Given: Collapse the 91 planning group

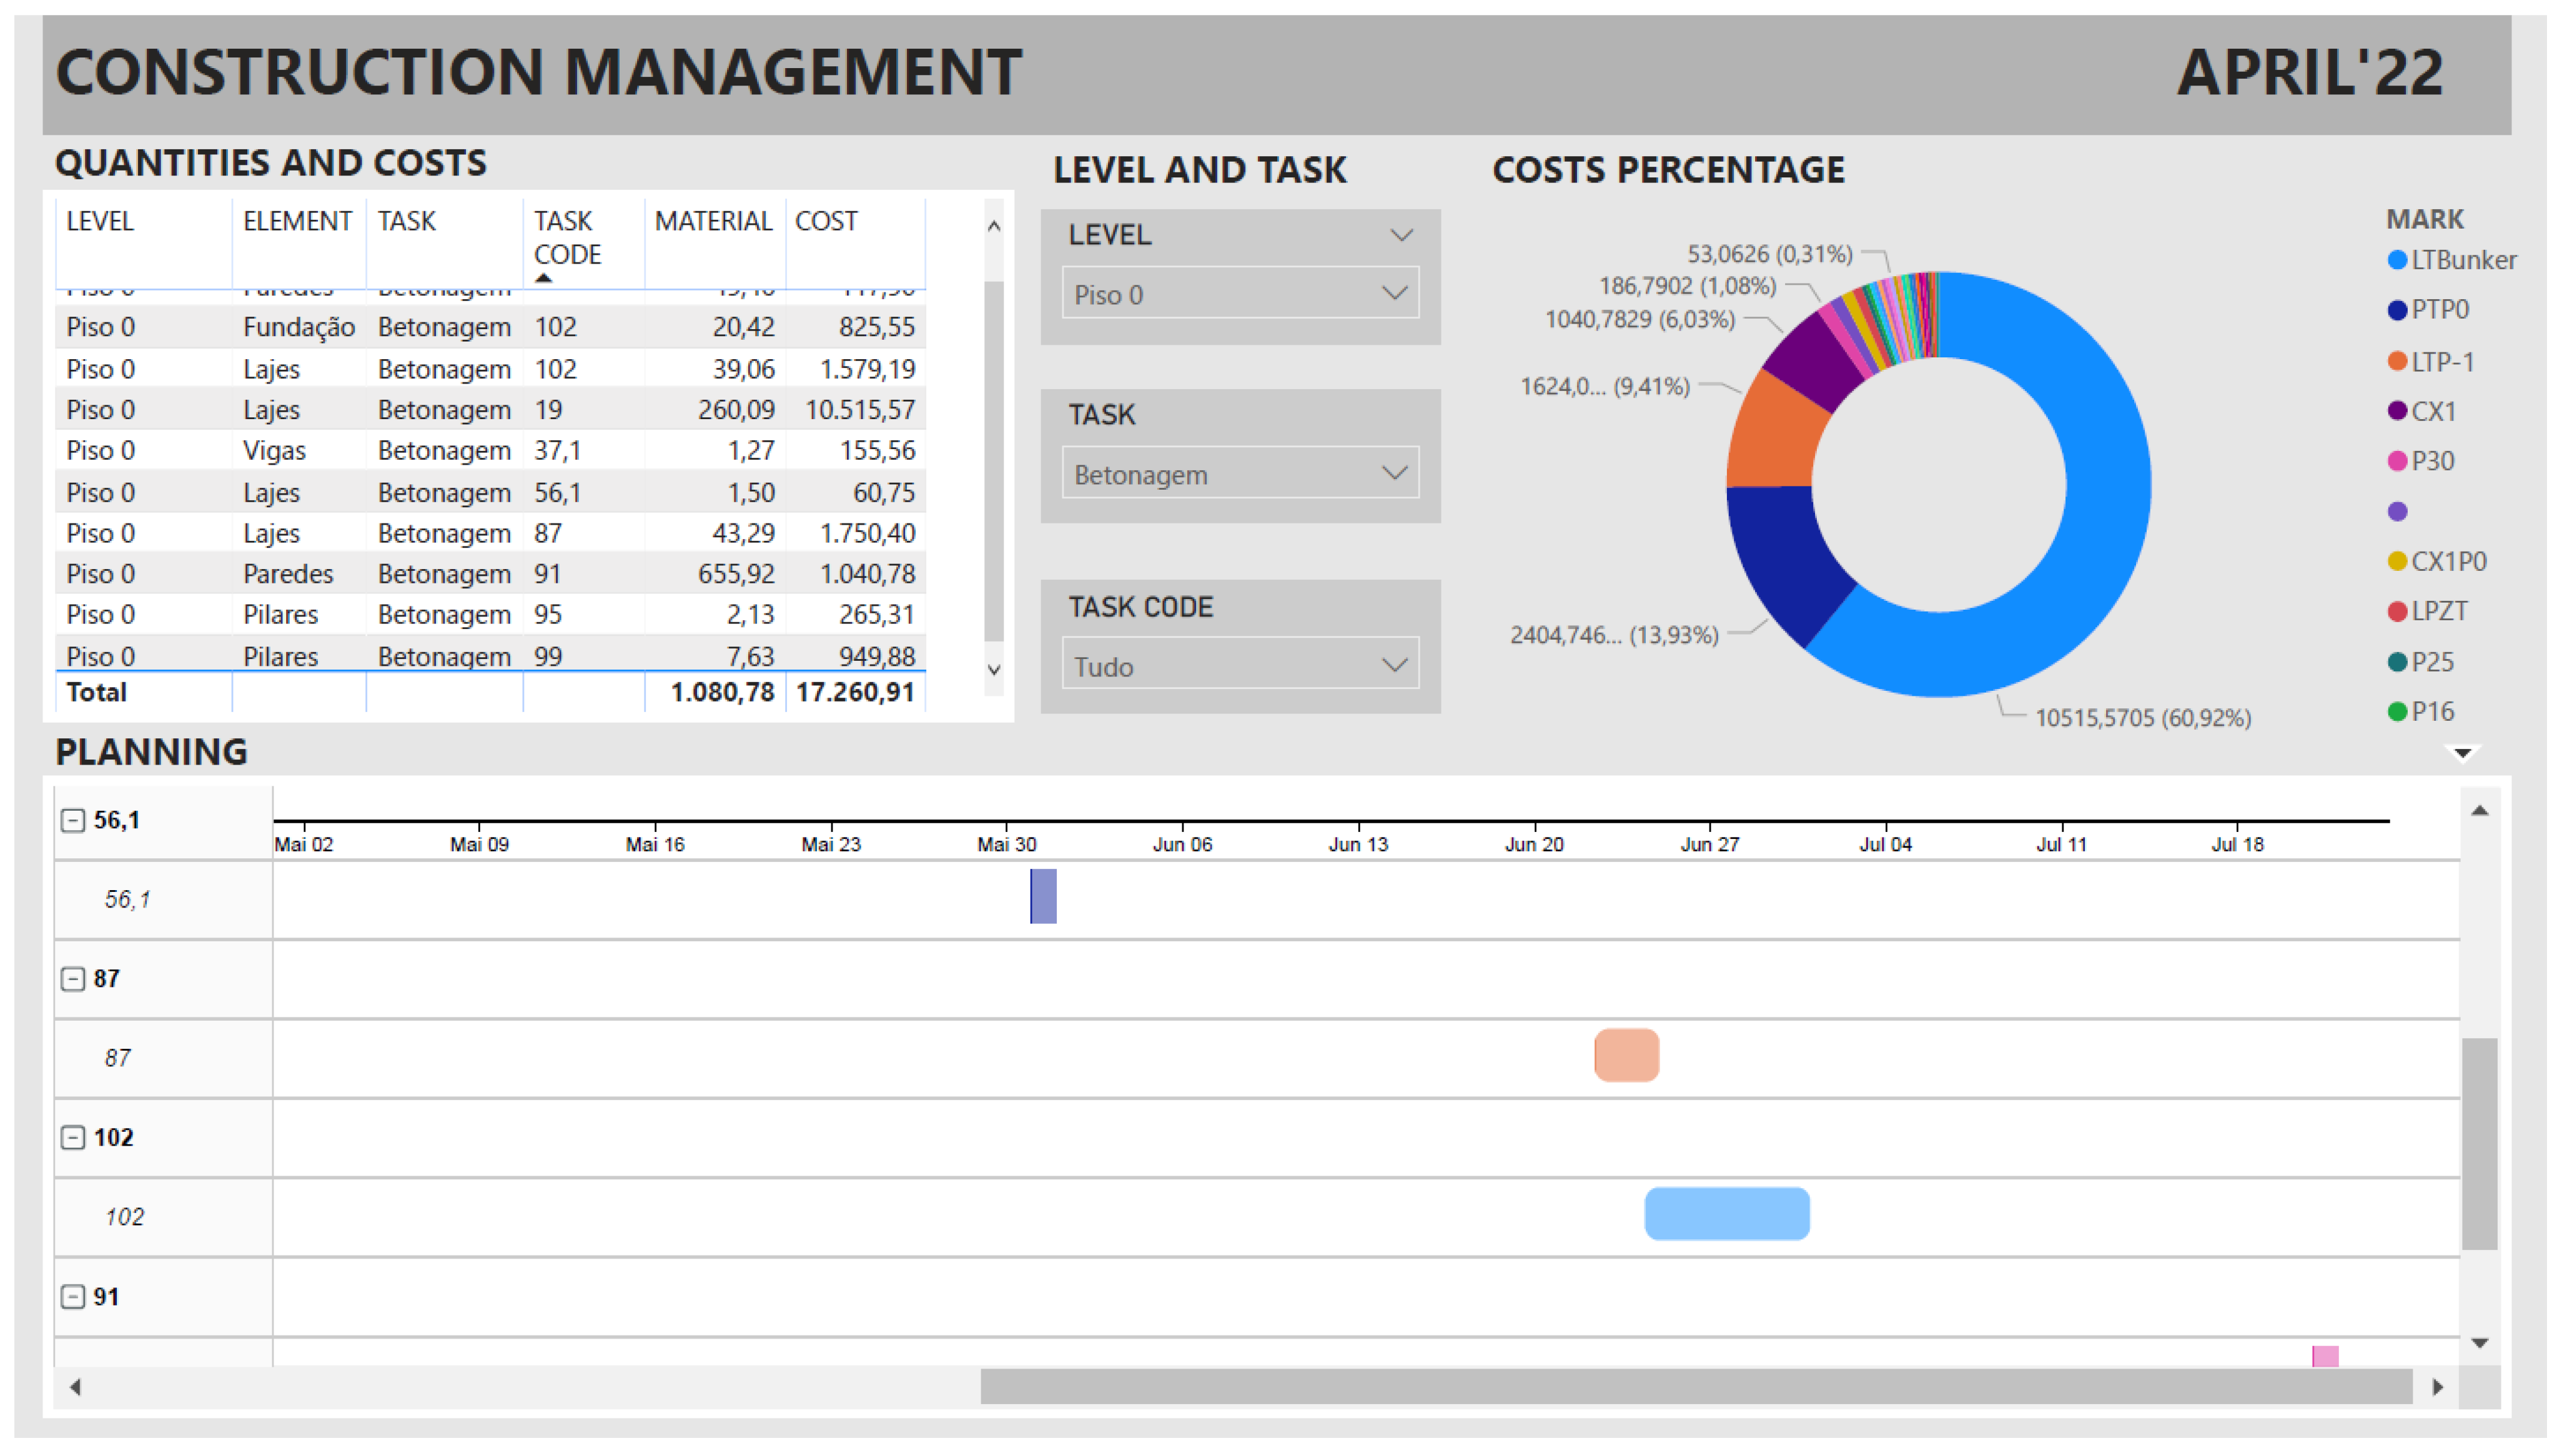Looking at the screenshot, I should pyautogui.click(x=72, y=1296).
